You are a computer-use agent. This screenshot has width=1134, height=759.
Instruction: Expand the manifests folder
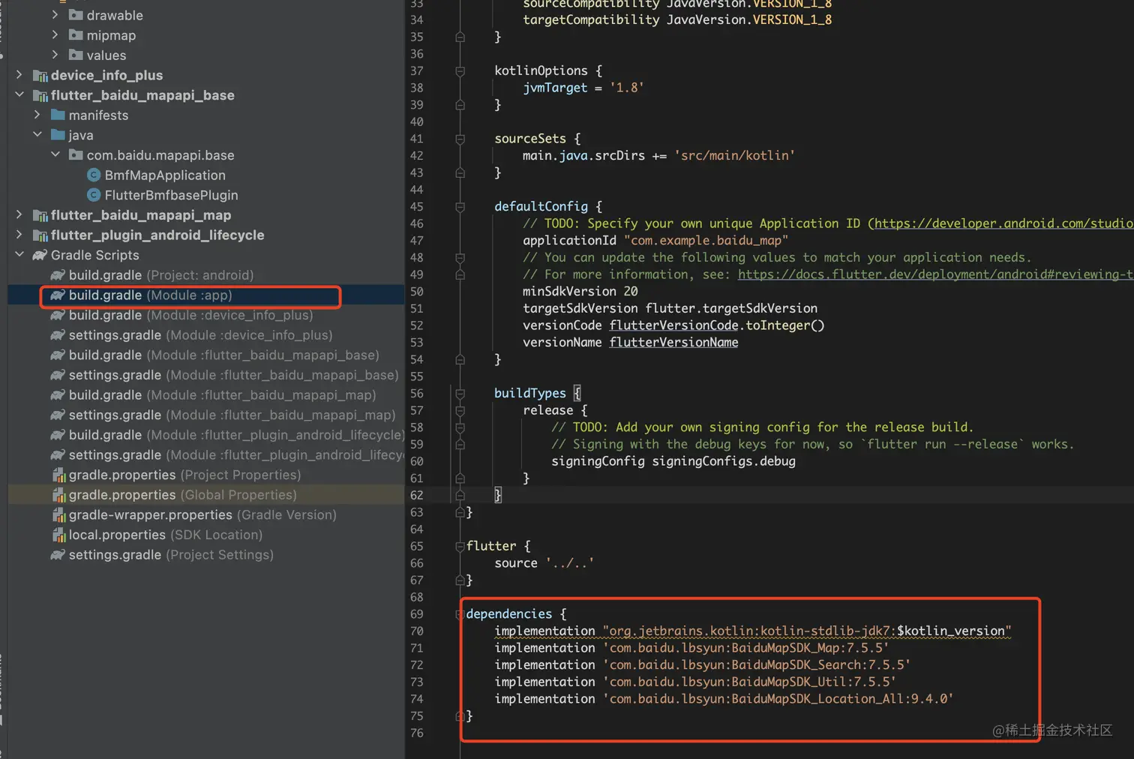[x=37, y=115]
